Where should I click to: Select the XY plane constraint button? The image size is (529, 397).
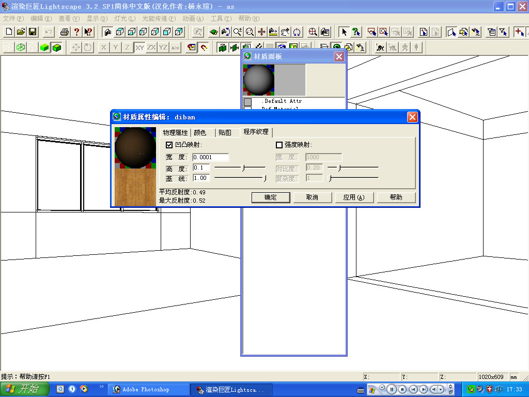click(x=139, y=48)
